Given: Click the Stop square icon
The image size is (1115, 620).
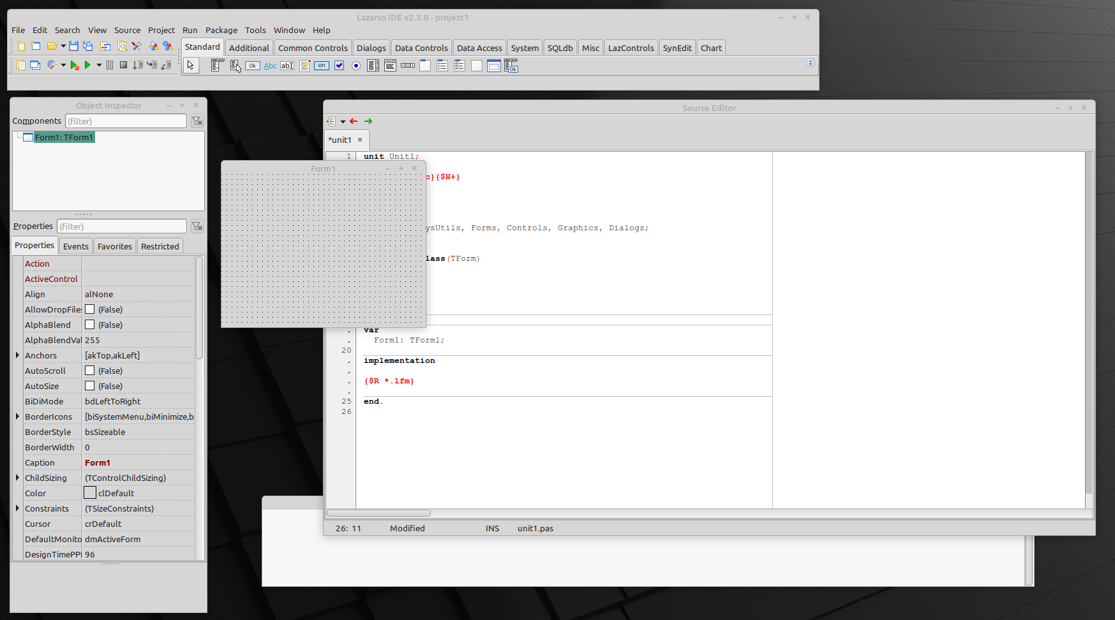Looking at the screenshot, I should click(123, 65).
